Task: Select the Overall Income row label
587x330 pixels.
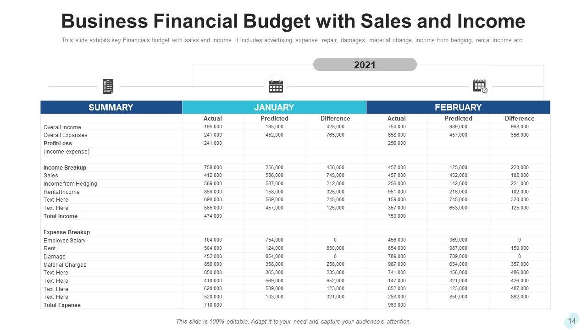Action: (x=62, y=127)
